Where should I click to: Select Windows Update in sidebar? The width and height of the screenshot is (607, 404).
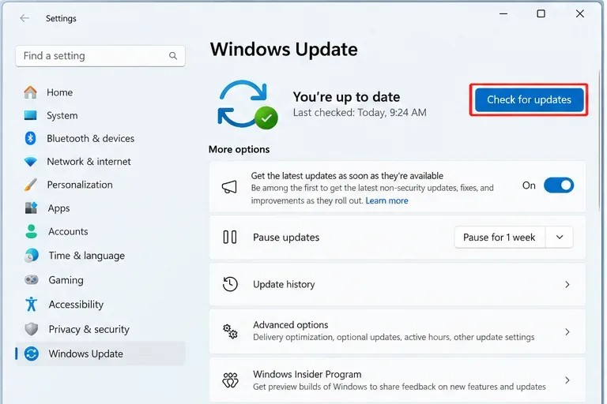[100, 353]
